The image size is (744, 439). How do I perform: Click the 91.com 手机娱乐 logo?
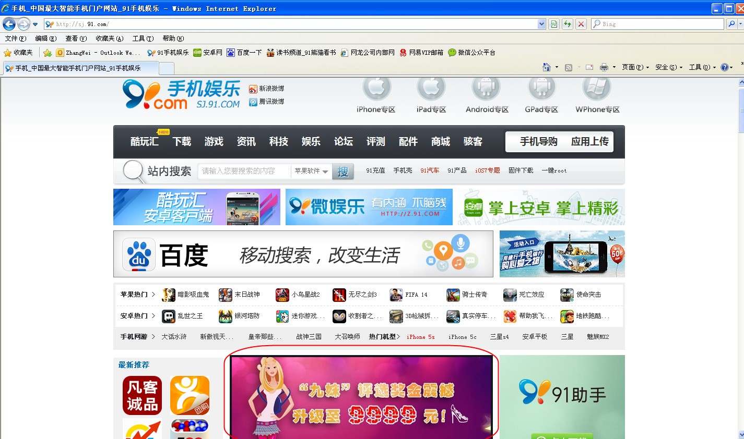click(182, 95)
